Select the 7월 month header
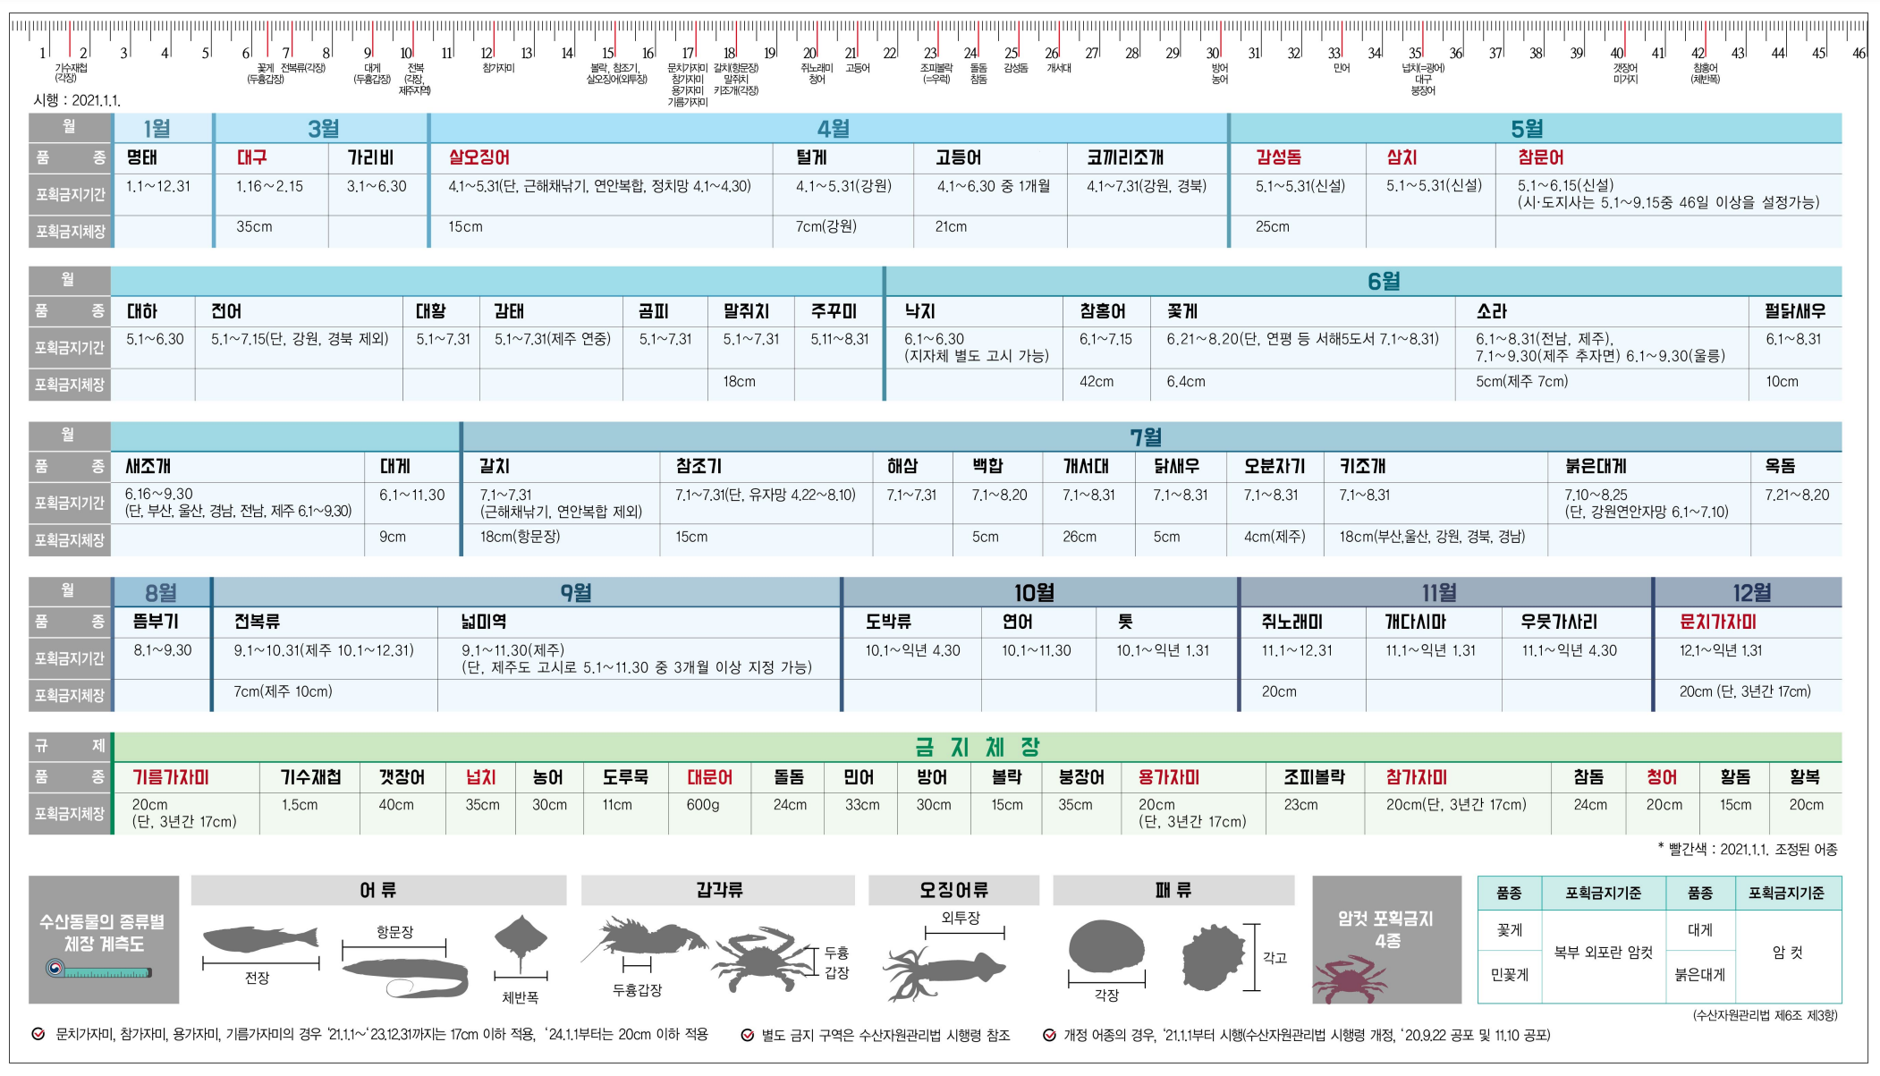The image size is (1880, 1076). pos(1145,437)
